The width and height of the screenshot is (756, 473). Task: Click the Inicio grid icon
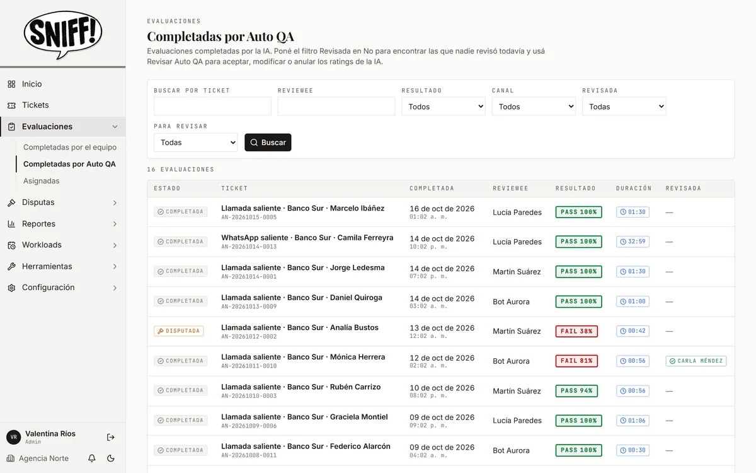(11, 84)
